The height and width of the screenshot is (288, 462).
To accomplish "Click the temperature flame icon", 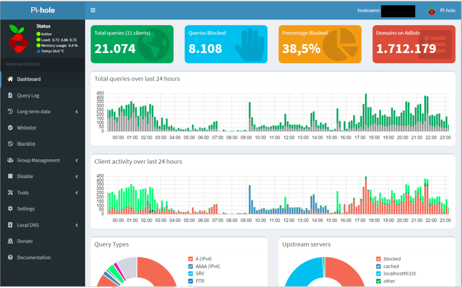I will (x=38, y=51).
